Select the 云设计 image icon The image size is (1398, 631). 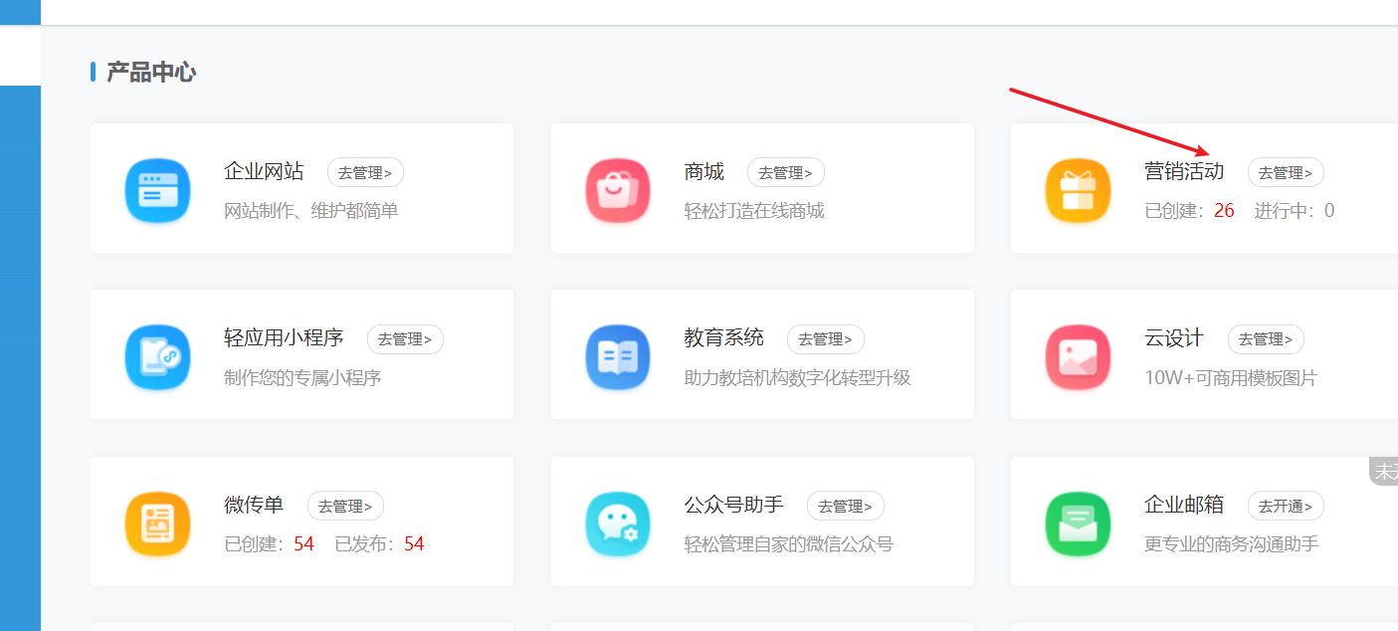(x=1078, y=355)
